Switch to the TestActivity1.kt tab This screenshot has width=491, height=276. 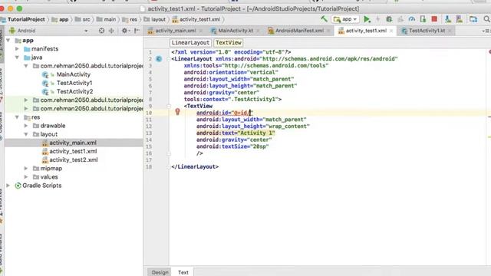coord(427,31)
